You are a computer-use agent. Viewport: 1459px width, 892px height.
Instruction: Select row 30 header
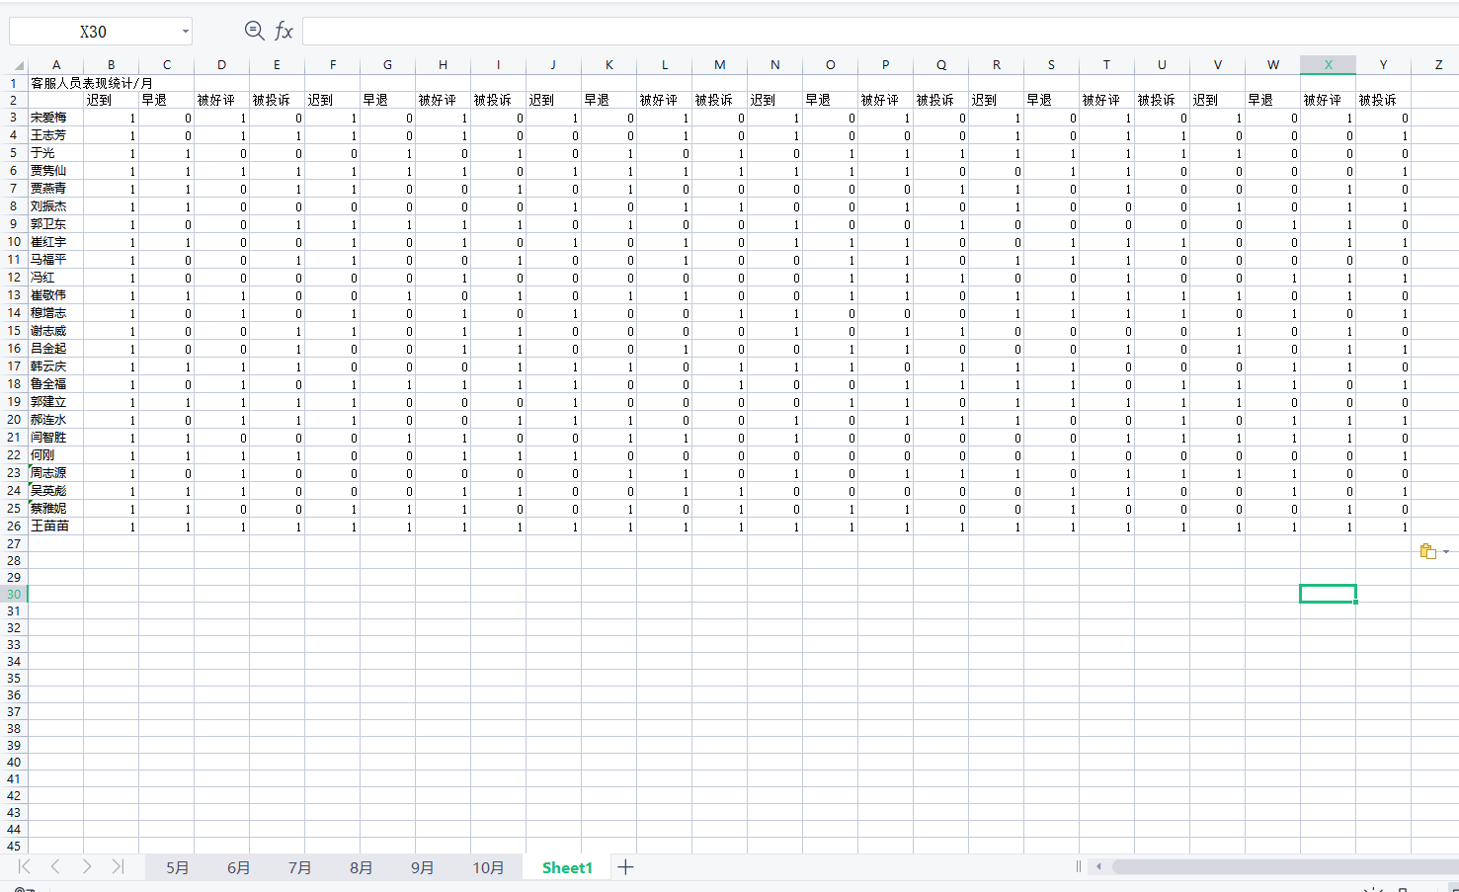tap(14, 594)
